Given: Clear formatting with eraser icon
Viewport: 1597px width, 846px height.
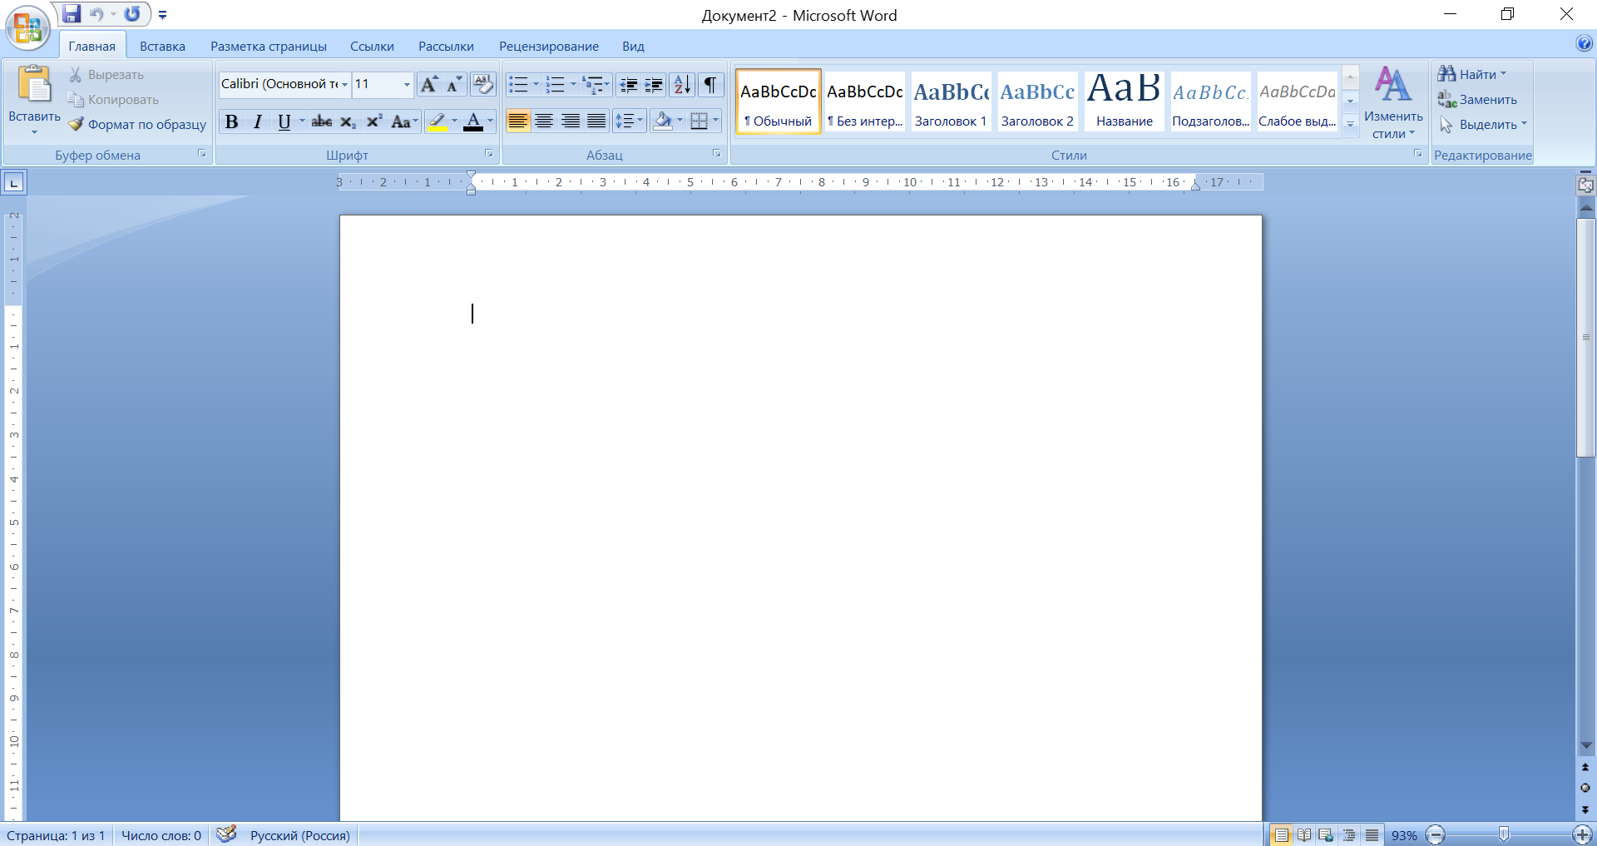Looking at the screenshot, I should pos(482,84).
